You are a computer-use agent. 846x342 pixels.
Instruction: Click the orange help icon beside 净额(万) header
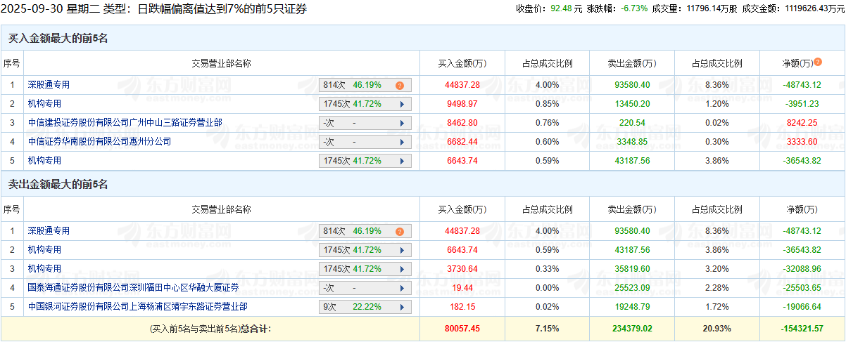818,62
